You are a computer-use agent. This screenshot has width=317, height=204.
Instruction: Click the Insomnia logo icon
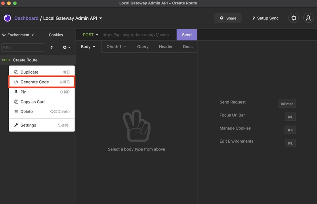pos(8,18)
